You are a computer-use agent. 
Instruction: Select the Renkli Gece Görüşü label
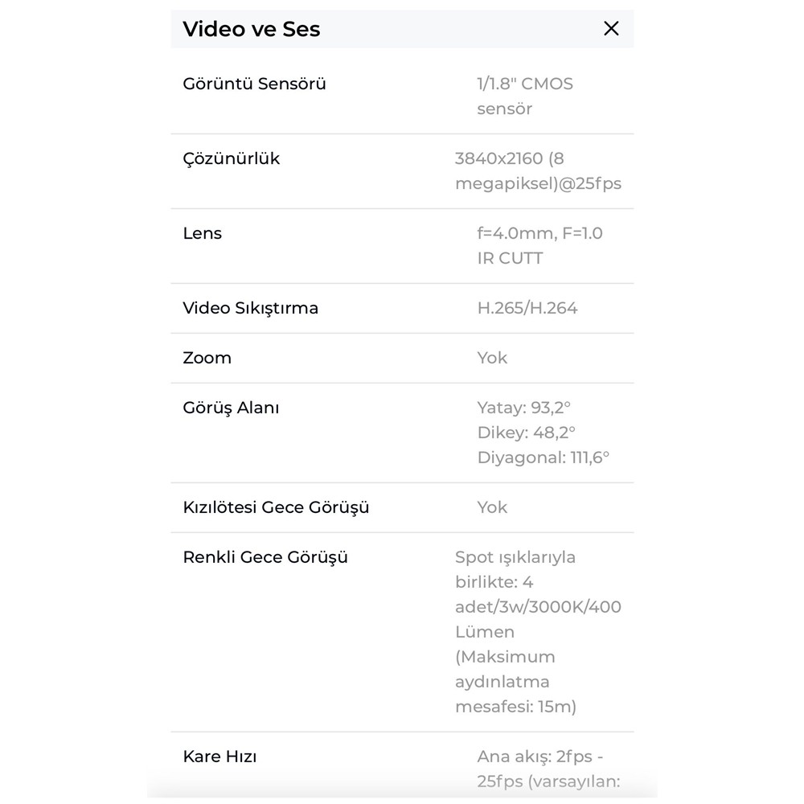[266, 557]
